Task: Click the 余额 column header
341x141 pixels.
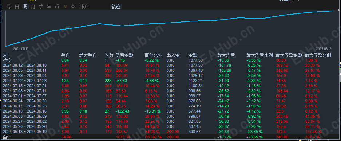Action: click(x=193, y=55)
